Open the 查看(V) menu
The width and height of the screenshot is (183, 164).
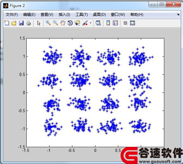click(47, 15)
